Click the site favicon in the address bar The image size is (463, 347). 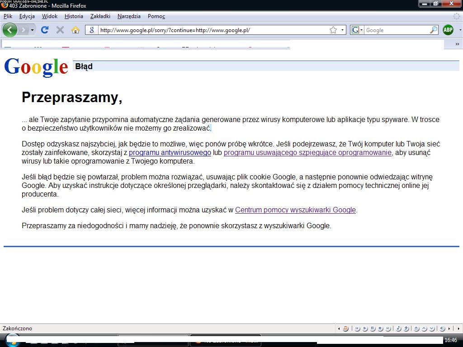[x=92, y=30]
